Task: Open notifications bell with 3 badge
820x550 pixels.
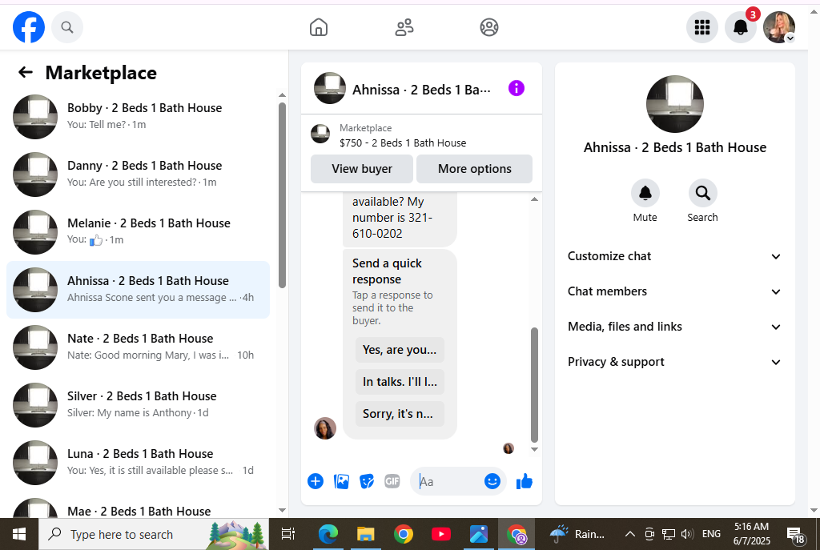Action: [741, 27]
